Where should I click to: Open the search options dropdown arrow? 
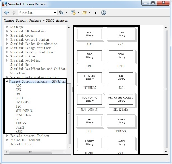click(x=66, y=13)
